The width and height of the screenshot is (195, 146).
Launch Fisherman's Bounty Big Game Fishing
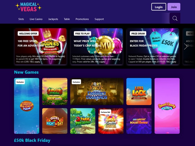coord(27,106)
